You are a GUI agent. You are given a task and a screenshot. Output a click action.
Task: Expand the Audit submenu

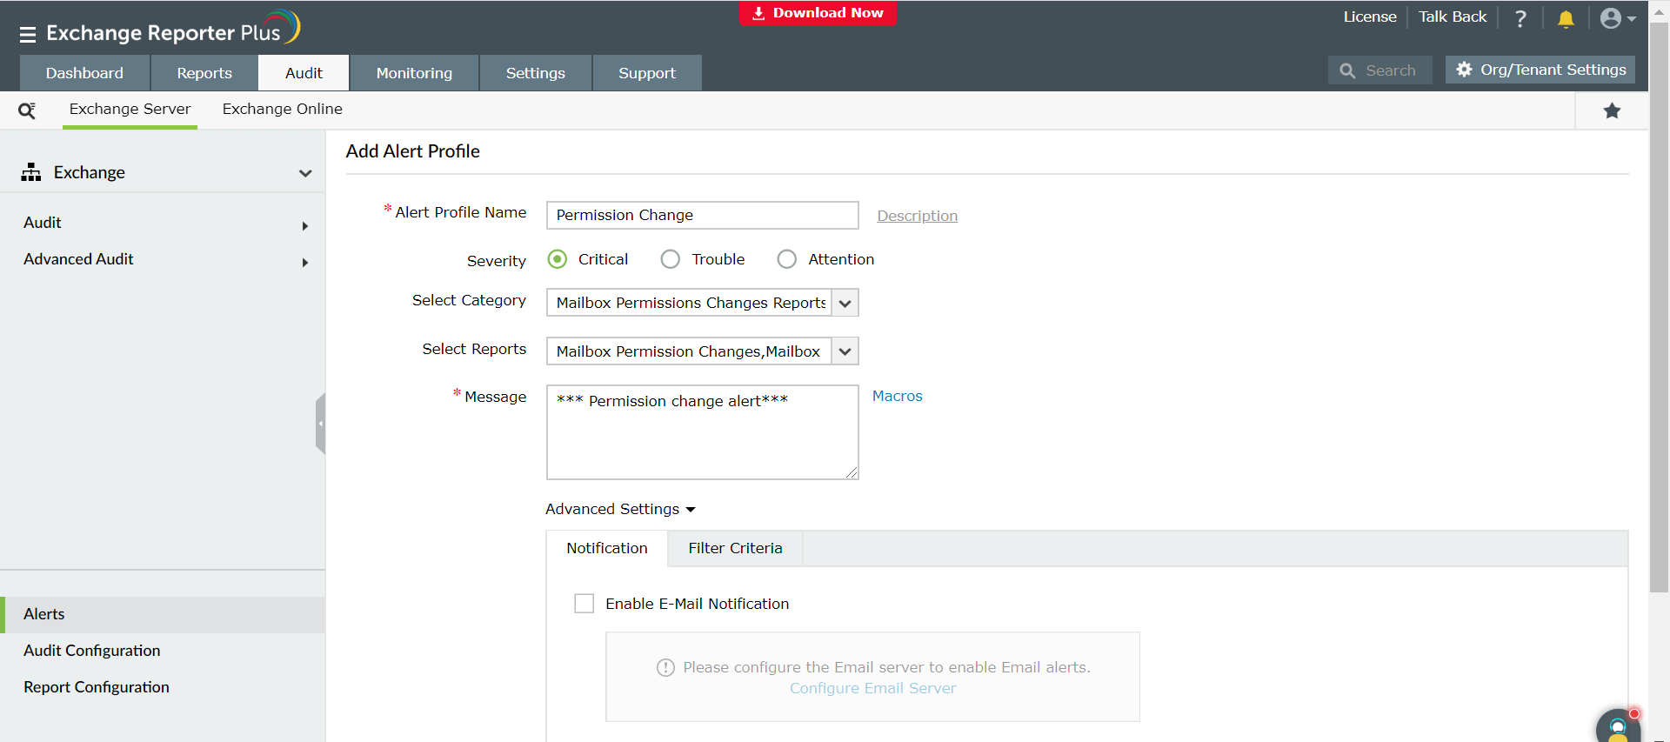305,226
